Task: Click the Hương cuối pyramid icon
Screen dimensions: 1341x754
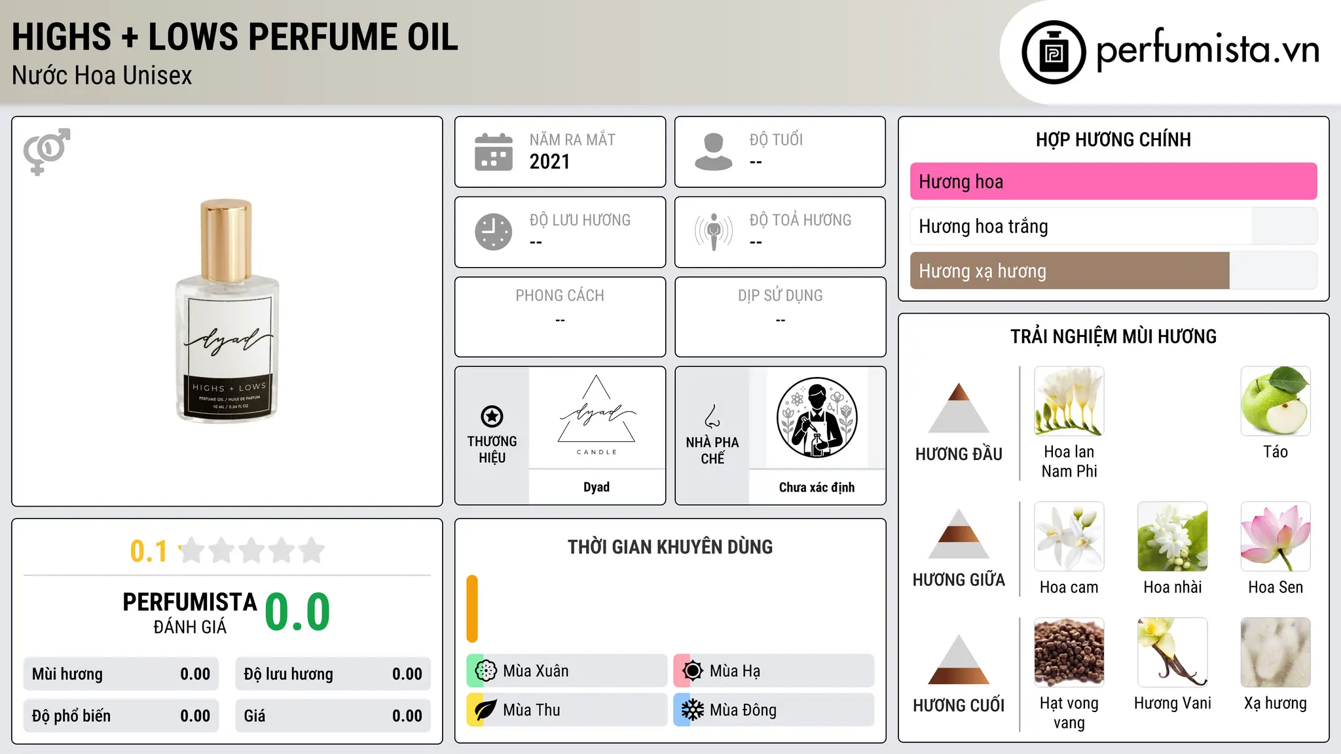Action: coord(959,659)
